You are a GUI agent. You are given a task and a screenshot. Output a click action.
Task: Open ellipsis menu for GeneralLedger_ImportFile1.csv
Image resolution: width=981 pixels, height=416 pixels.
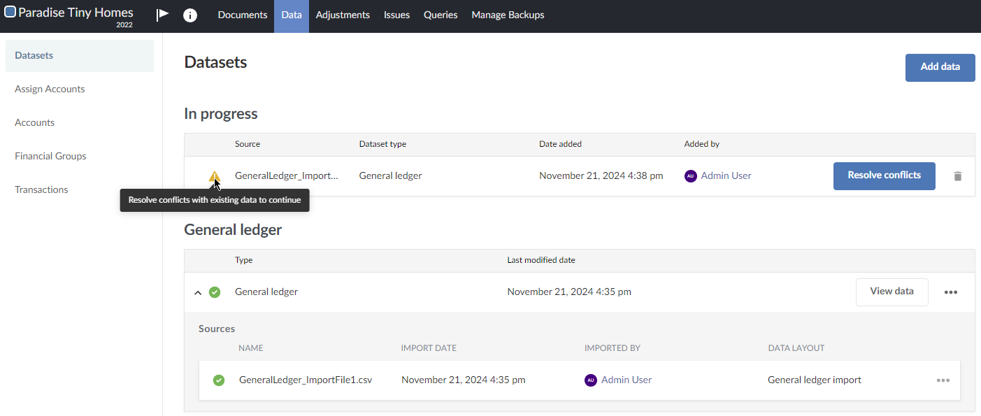click(943, 380)
